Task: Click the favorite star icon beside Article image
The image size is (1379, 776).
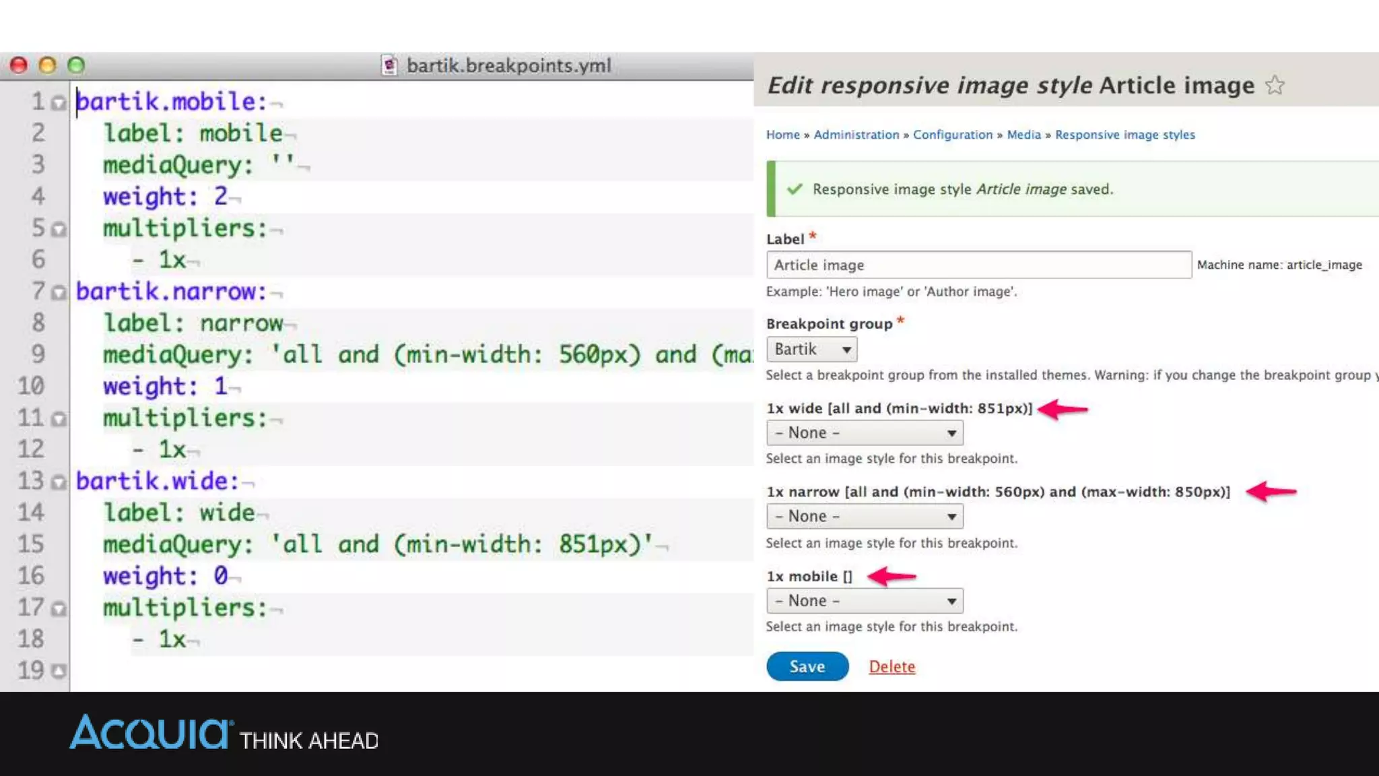Action: click(x=1274, y=86)
